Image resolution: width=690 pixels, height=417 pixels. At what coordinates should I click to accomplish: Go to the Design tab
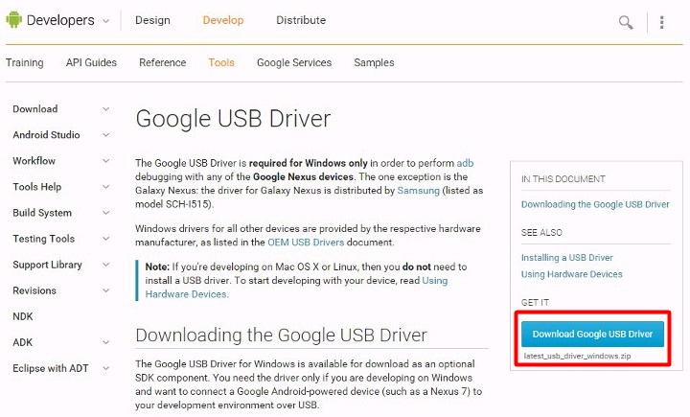coord(152,20)
